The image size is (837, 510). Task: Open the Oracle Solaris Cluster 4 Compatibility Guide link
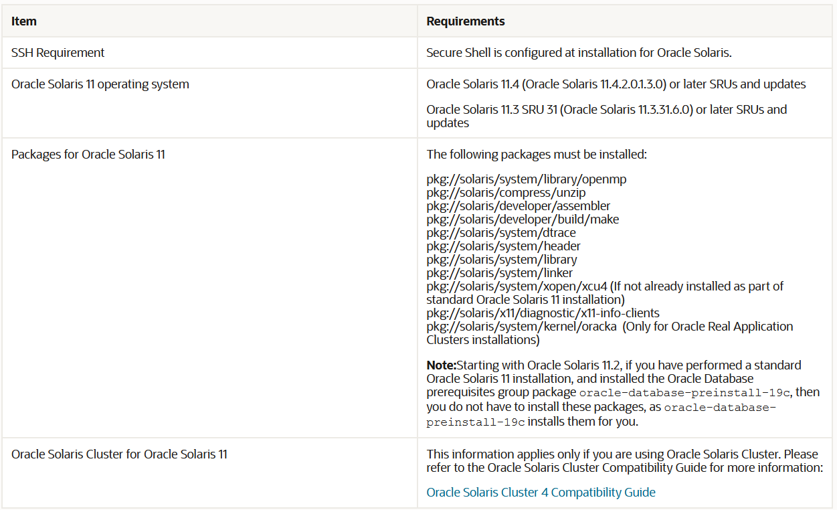[541, 492]
